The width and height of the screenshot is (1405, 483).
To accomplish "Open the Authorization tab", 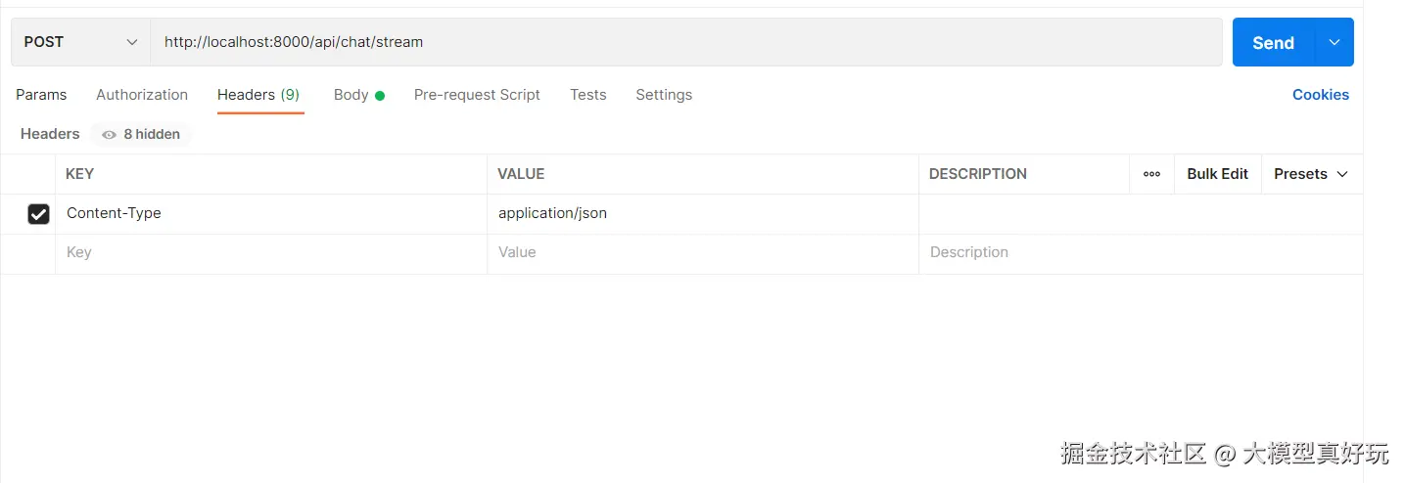I will (142, 95).
